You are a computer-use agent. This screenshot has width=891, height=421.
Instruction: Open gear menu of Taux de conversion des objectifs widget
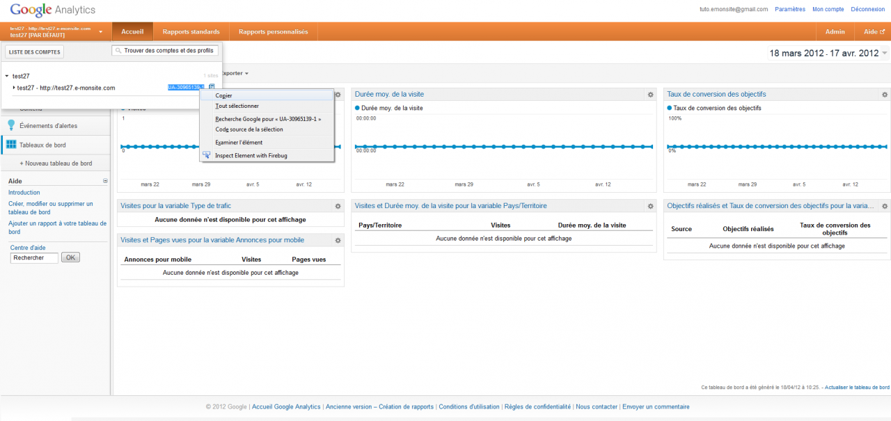pos(885,95)
